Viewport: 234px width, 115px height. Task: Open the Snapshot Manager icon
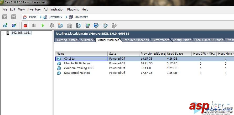78,25
